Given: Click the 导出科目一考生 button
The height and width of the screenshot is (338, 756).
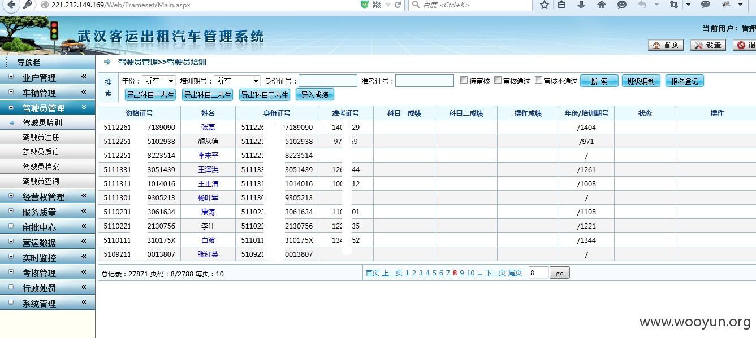Looking at the screenshot, I should click(x=150, y=95).
